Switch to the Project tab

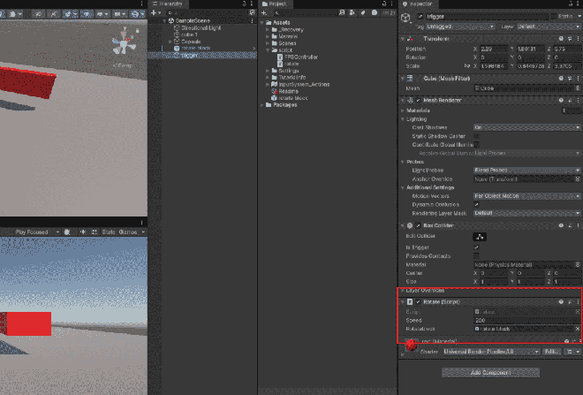[x=275, y=4]
